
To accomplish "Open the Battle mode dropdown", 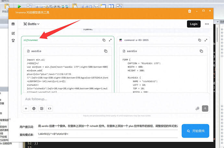I will coord(31,24).
